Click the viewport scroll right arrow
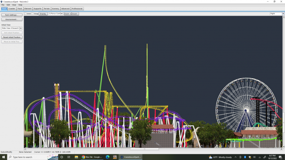285x160 pixels. point(281,149)
